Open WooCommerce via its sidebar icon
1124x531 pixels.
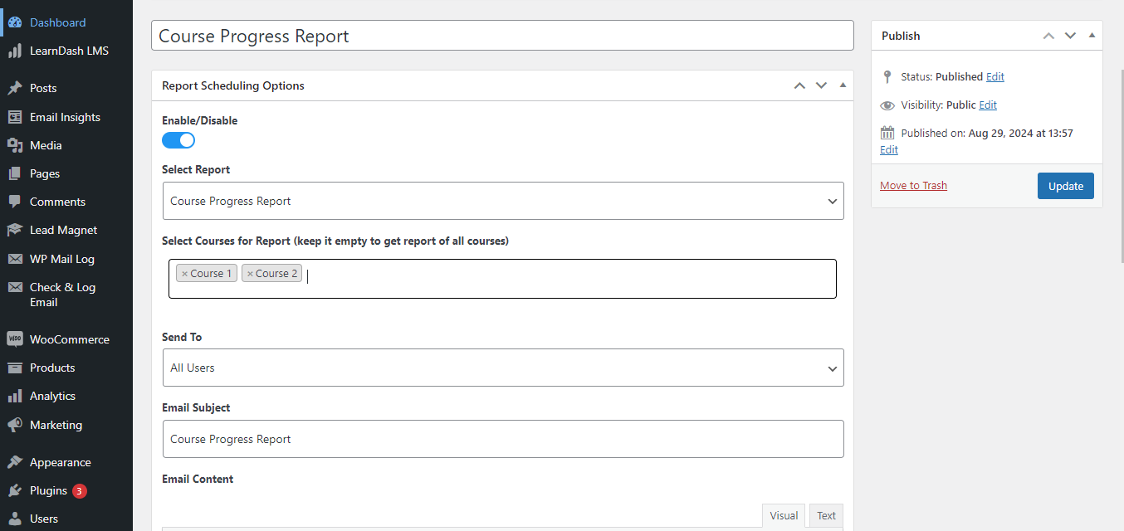pyautogui.click(x=15, y=339)
